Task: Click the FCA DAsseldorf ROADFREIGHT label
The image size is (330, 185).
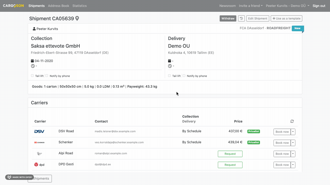Action: point(265,28)
